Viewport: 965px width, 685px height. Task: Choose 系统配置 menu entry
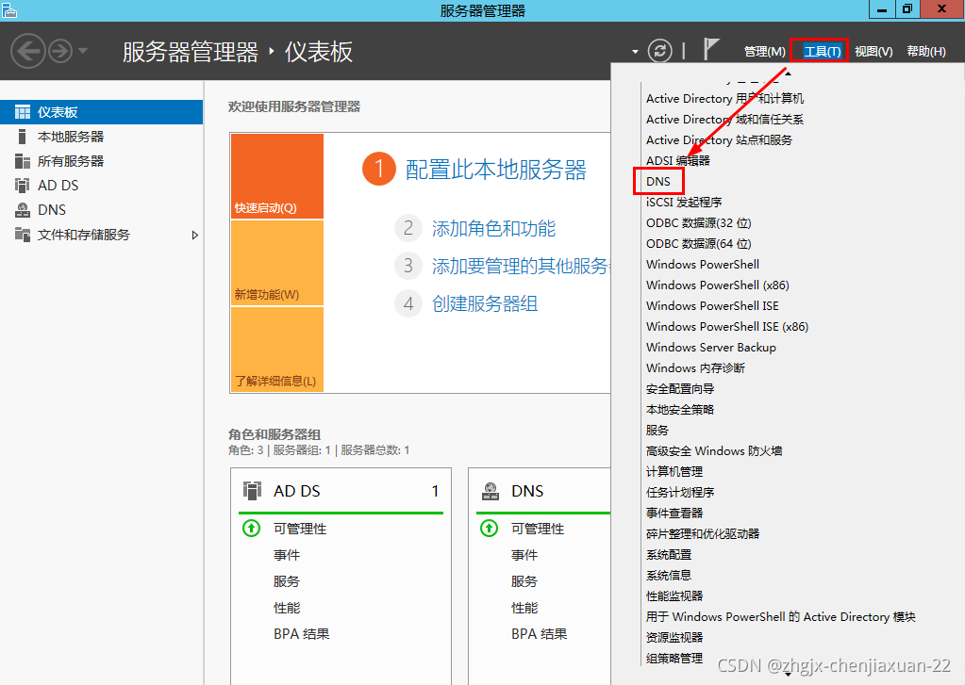tap(669, 555)
